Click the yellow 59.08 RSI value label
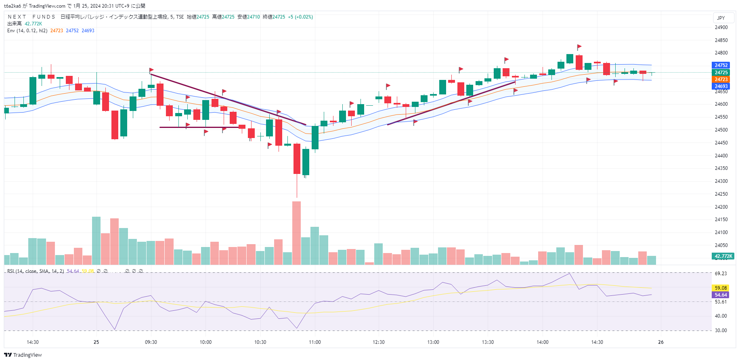The image size is (740, 362). coord(721,288)
